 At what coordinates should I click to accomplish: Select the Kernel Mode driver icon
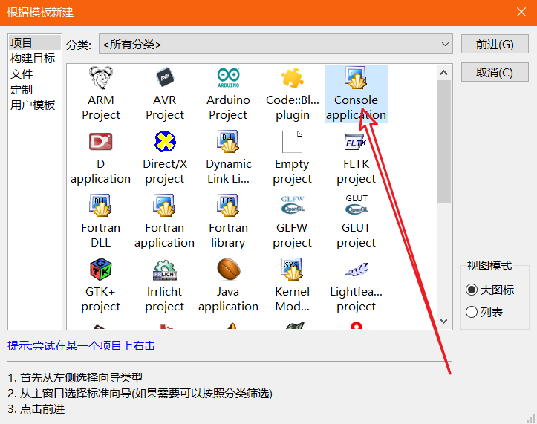click(x=292, y=270)
